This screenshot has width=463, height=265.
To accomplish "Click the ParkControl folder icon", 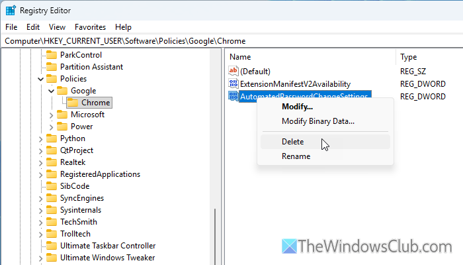I will coord(52,55).
